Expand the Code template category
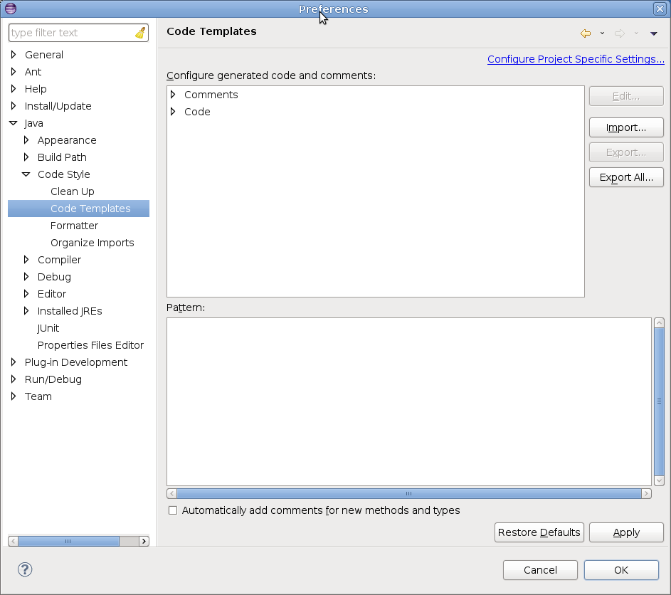Screen dimensions: 671x595 (173, 112)
